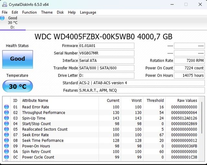Image resolution: width=207 pixels, height=165 pixels.
Task: Select the Seek Time Performance attribute name
Action: [43, 140]
